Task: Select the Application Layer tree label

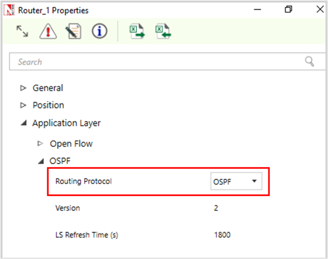Action: (66, 123)
